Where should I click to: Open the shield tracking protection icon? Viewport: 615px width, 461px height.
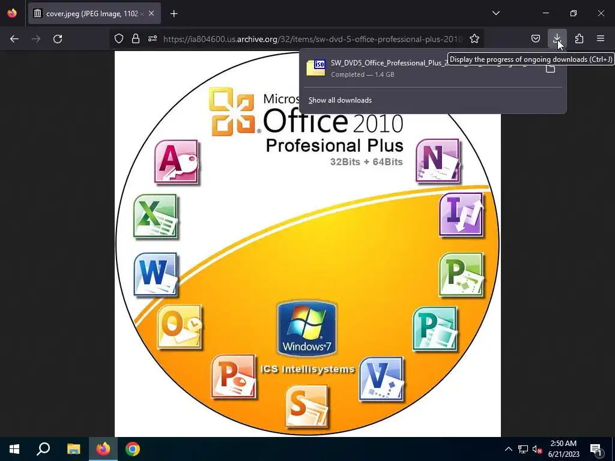click(119, 38)
